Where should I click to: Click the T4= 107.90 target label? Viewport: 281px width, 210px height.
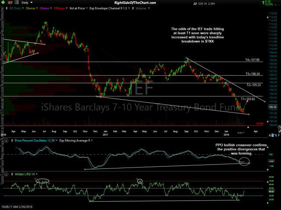252,60
